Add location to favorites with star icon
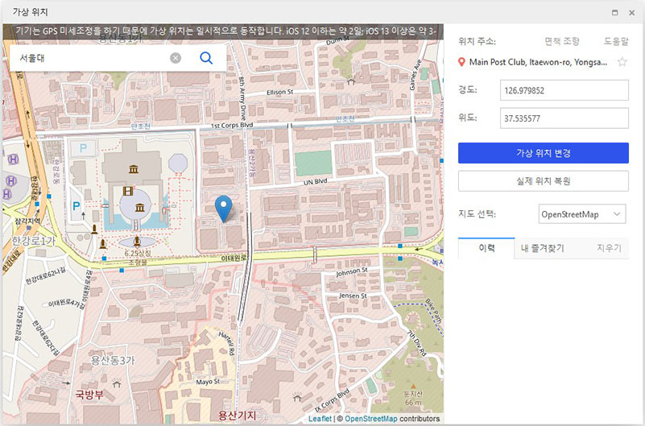The image size is (645, 426). click(x=622, y=62)
